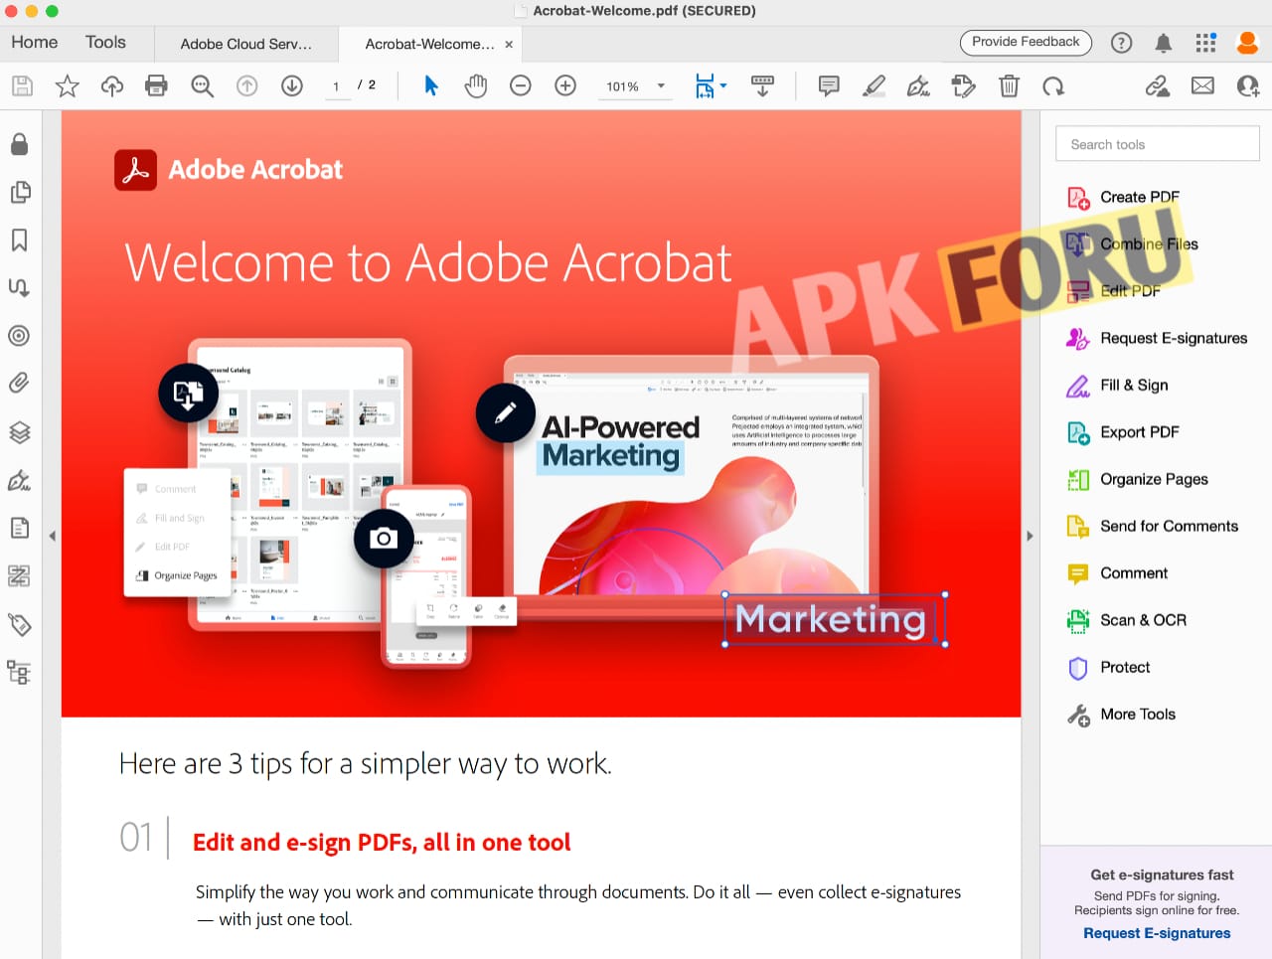Add a sticky note comment
This screenshot has width=1272, height=959.
click(829, 86)
